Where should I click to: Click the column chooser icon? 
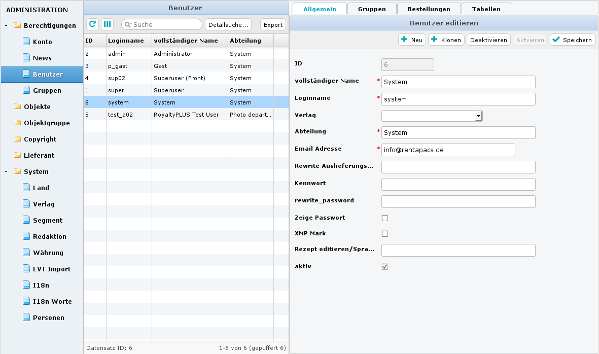107,24
